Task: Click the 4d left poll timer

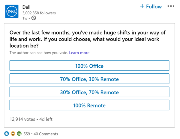Action: click(46, 119)
